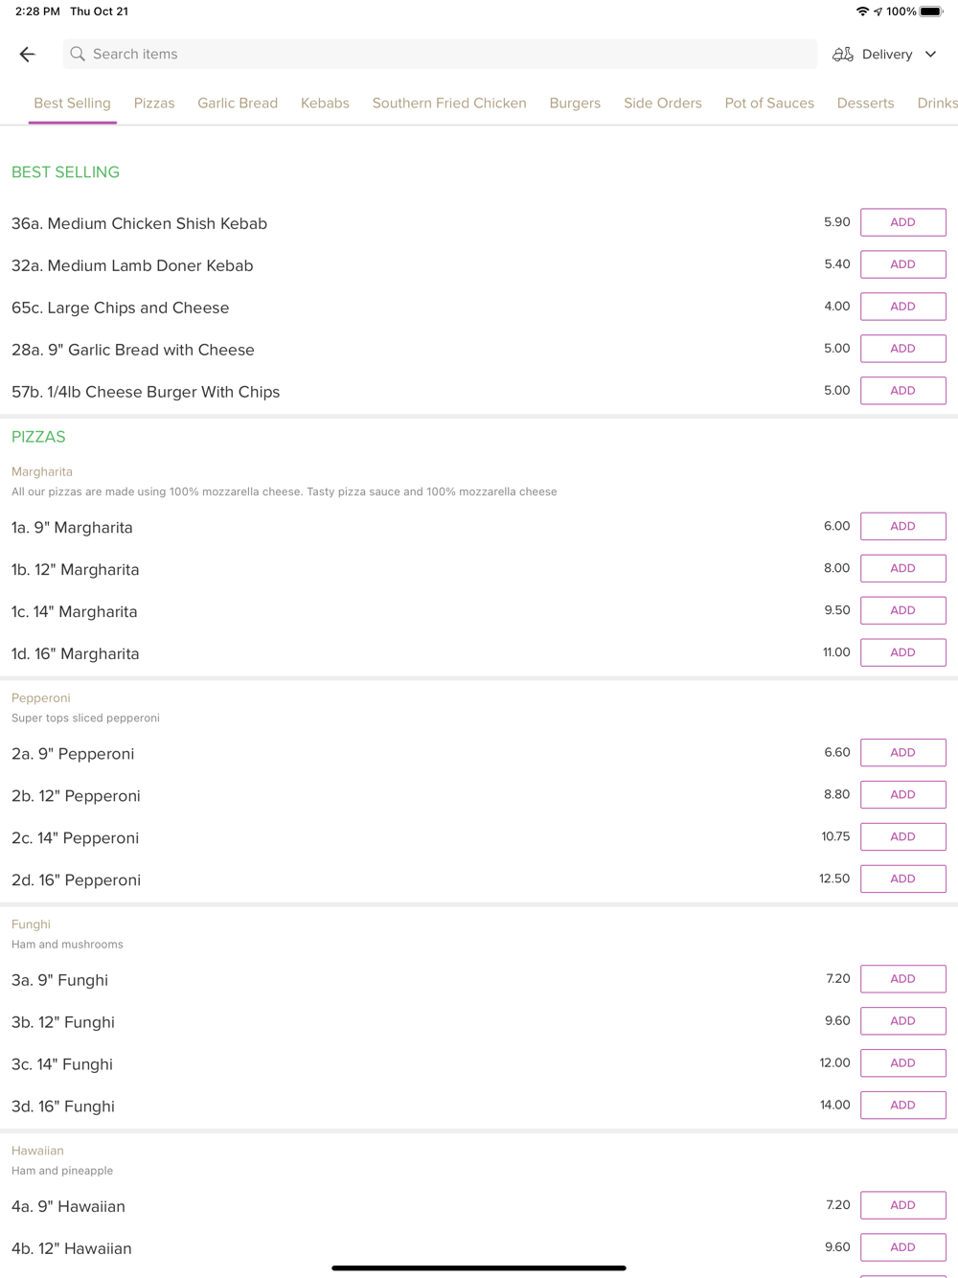This screenshot has width=958, height=1278.
Task: Add Medium Chicken Shish Kebab
Action: [x=902, y=222]
